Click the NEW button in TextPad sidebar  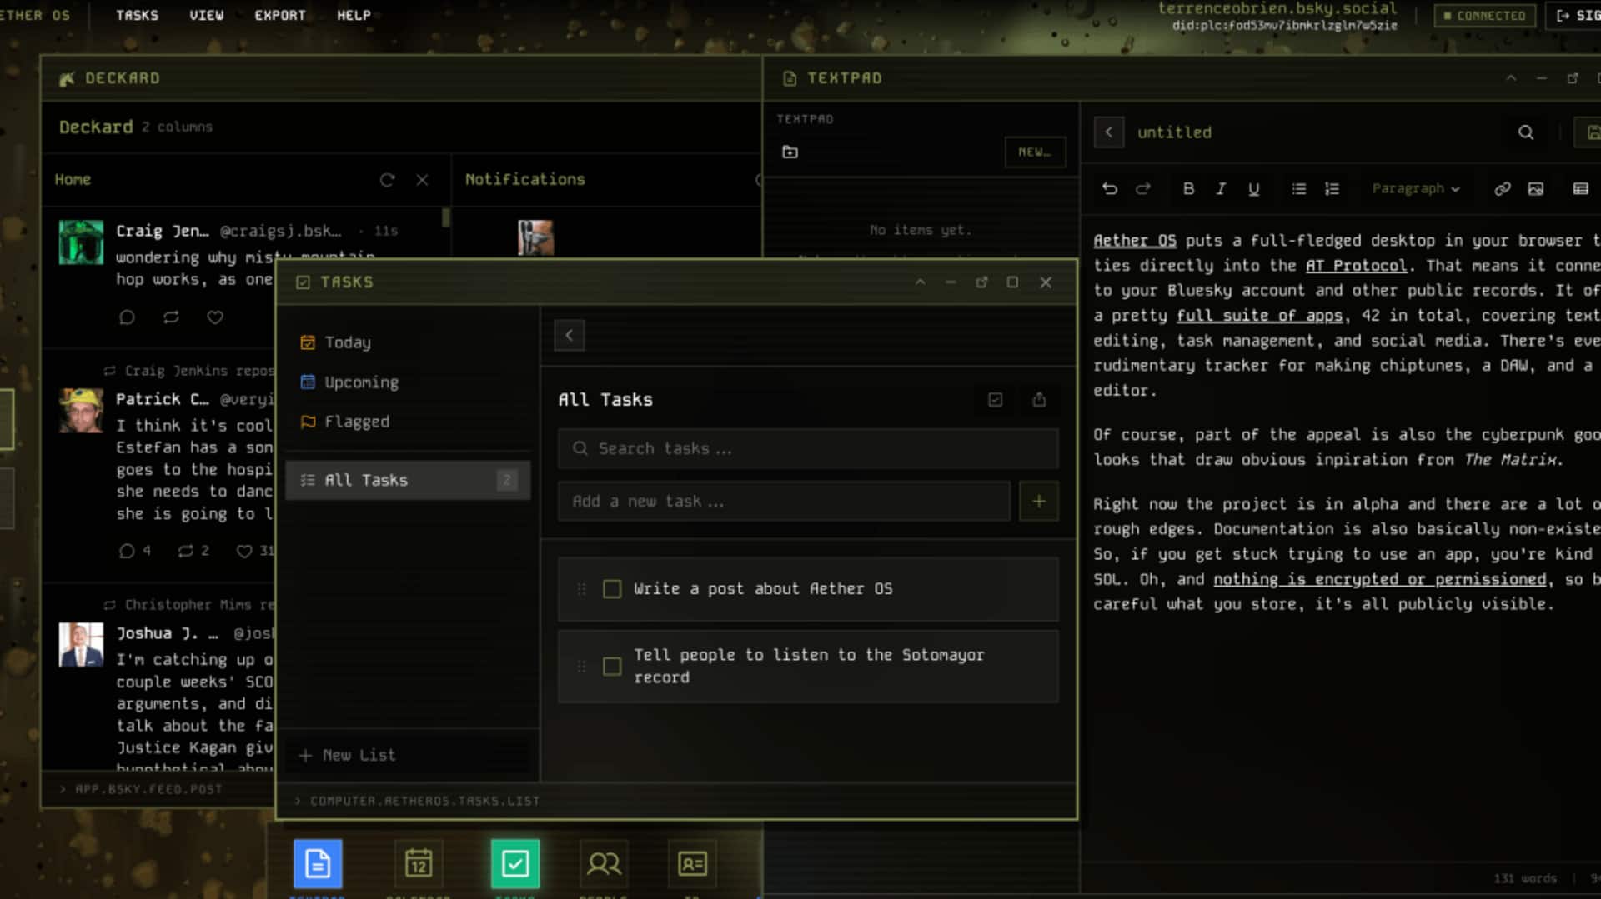point(1035,152)
